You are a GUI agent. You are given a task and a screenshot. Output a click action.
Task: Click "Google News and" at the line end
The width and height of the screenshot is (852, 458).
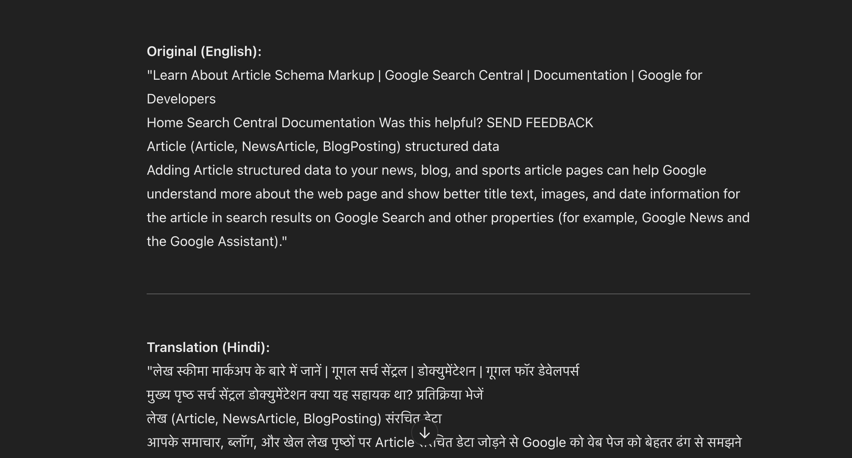click(x=695, y=218)
